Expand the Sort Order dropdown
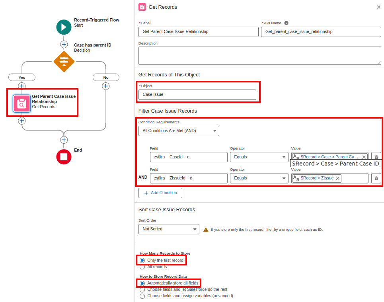 (169, 229)
